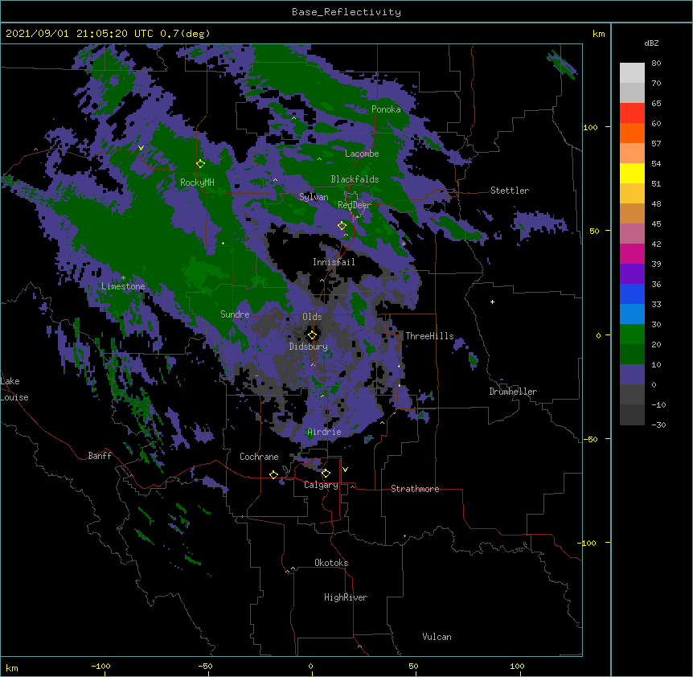Click the yellow diamond marker south of RedDeer
This screenshot has height=677, width=693.
pyautogui.click(x=342, y=226)
